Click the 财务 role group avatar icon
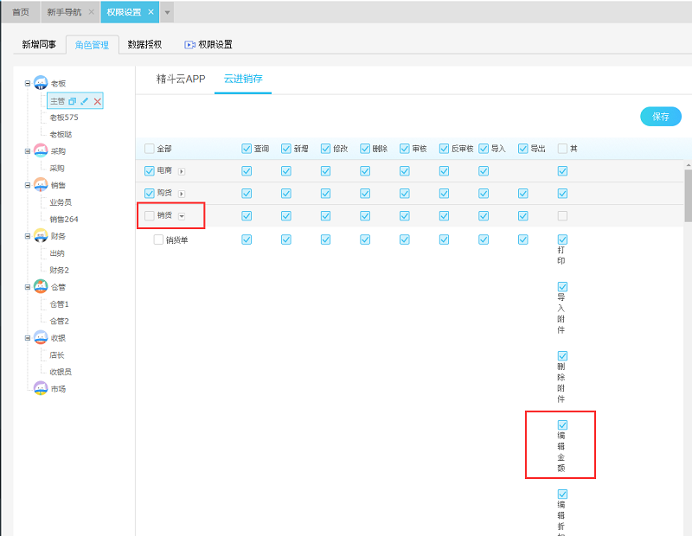The height and width of the screenshot is (536, 692). pos(41,235)
